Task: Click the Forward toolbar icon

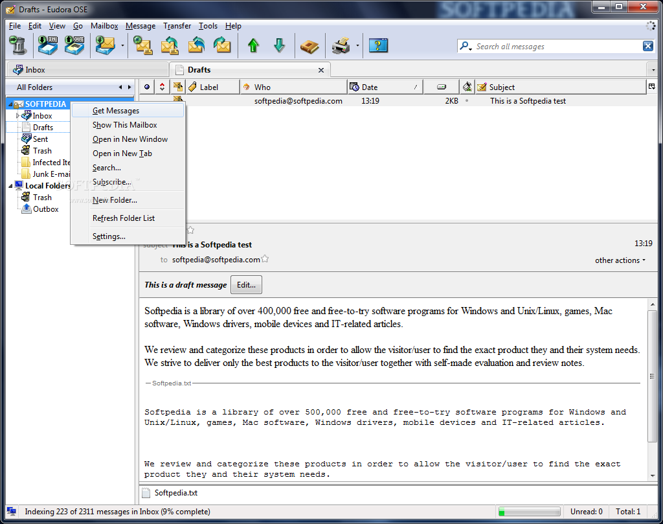Action: coord(197,45)
